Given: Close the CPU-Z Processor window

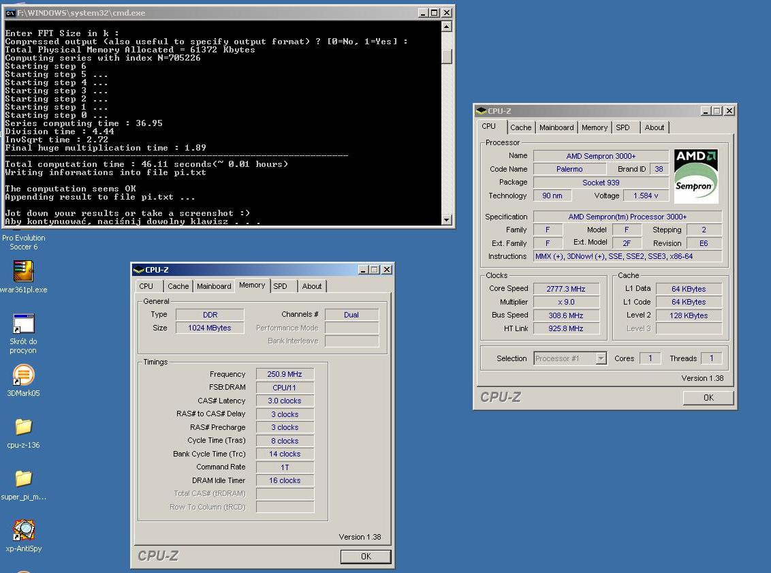Looking at the screenshot, I should (729, 110).
